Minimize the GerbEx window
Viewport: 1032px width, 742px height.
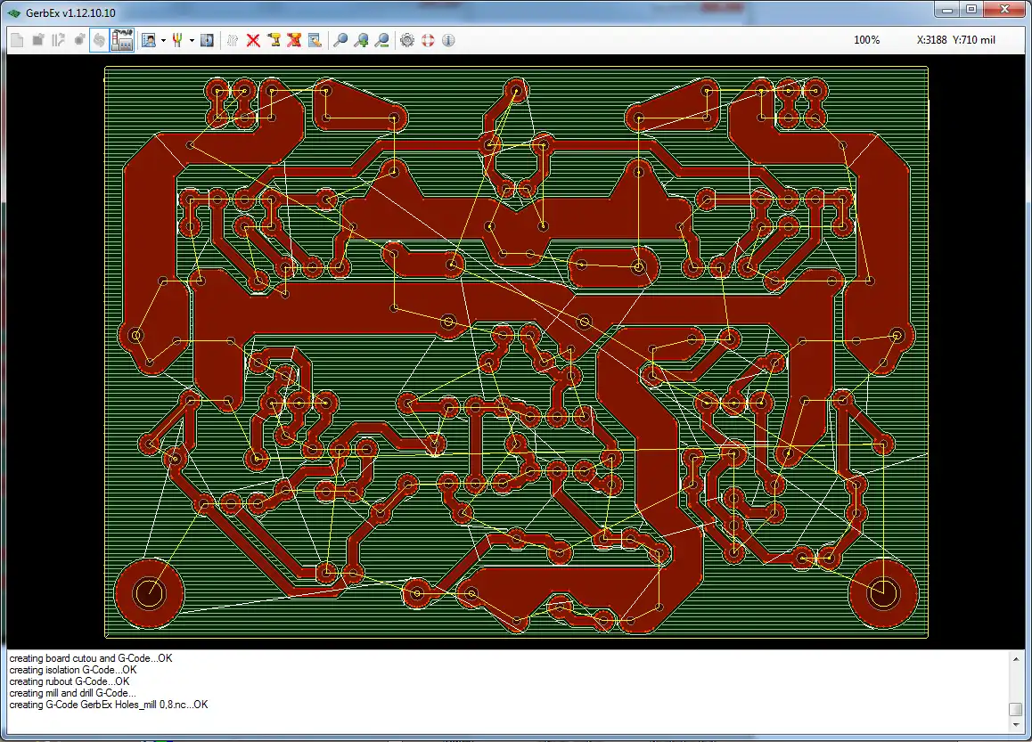[947, 10]
